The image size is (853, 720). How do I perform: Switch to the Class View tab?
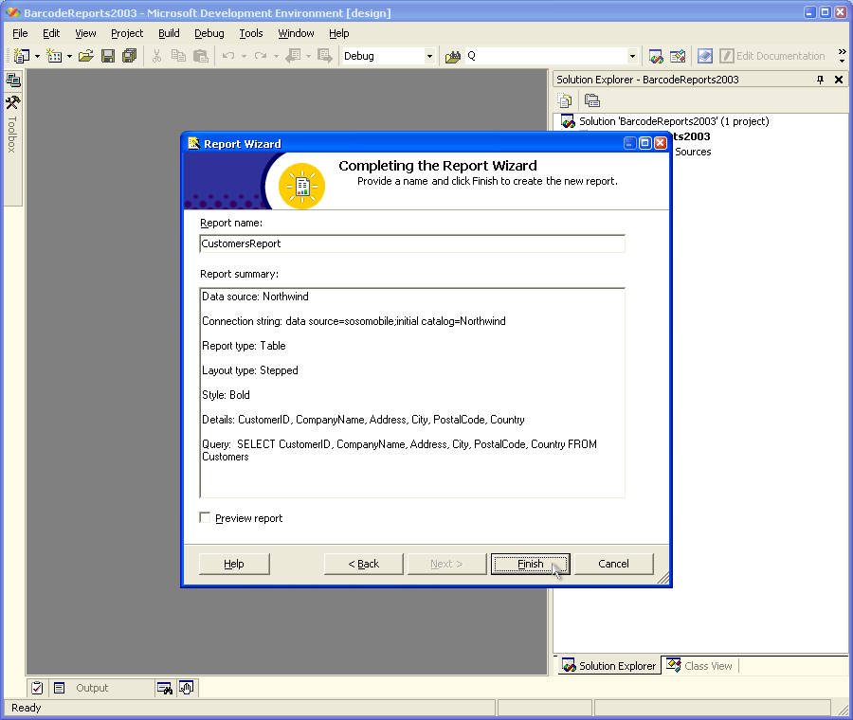click(699, 666)
